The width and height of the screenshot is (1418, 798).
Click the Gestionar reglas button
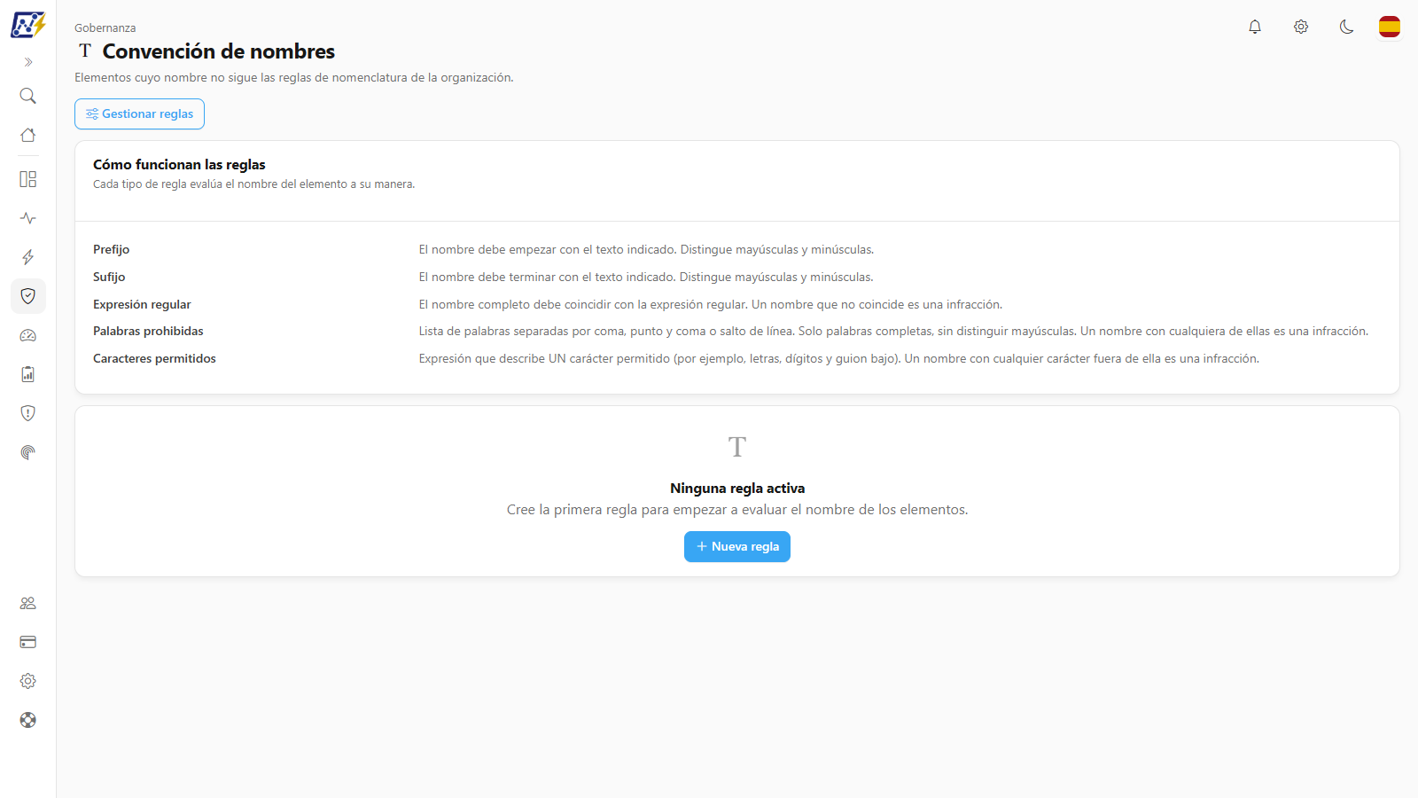140,113
